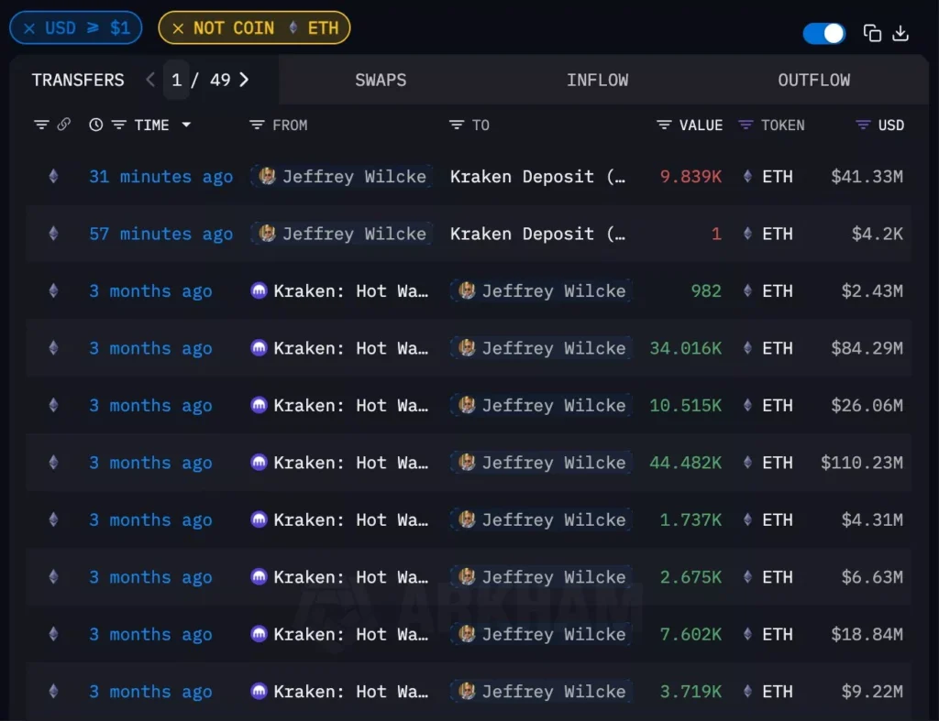Click the ETH token in the $2.43M row
The height and width of the screenshot is (721, 939).
click(768, 290)
